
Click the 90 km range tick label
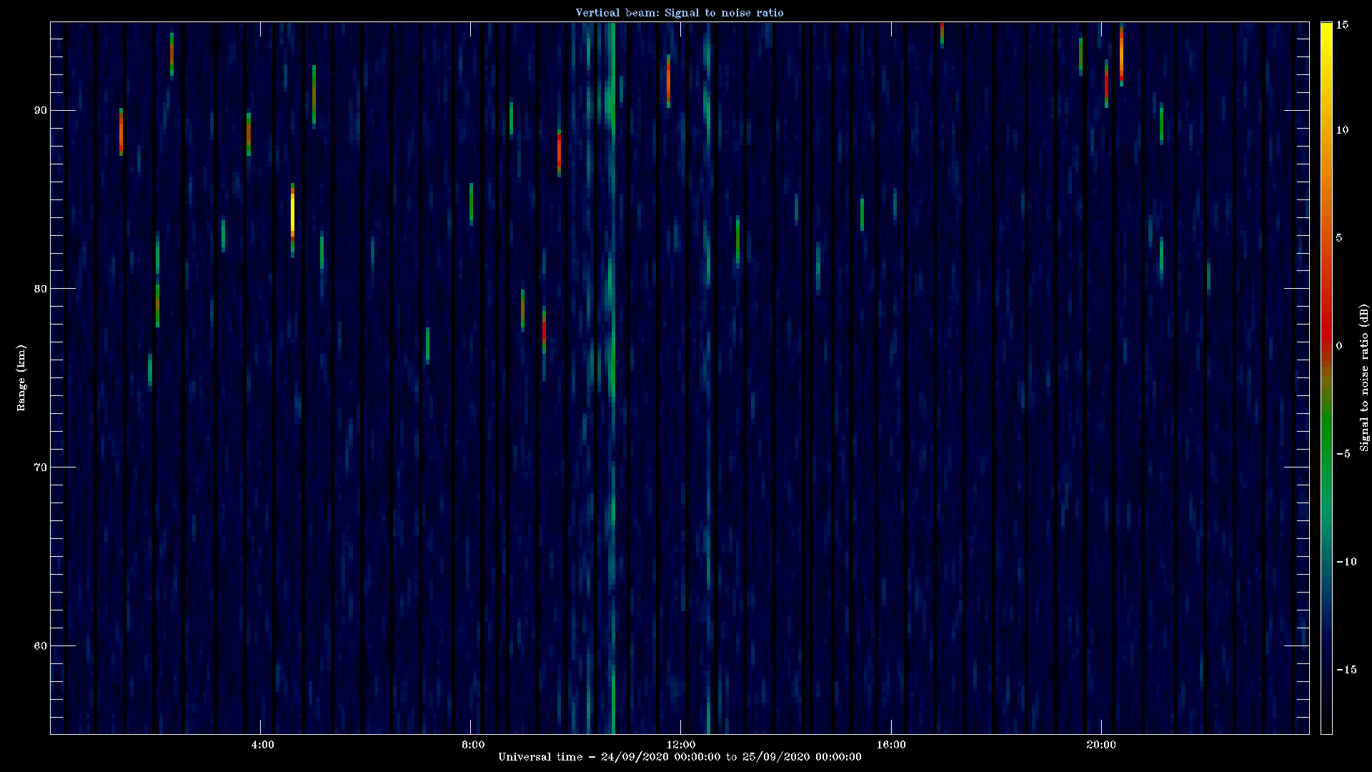click(x=40, y=110)
